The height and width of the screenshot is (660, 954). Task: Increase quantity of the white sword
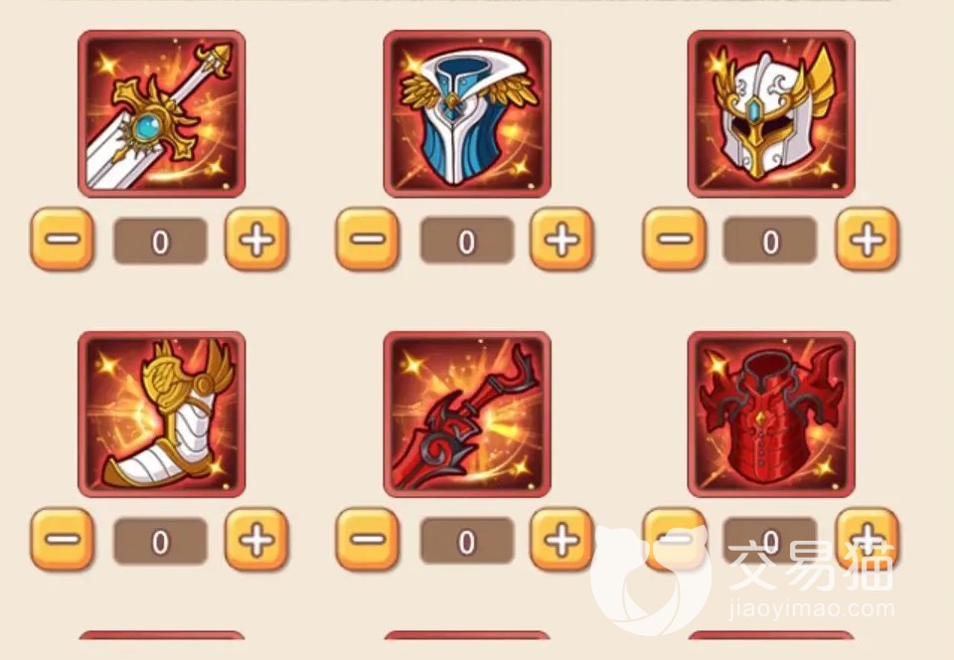(x=256, y=240)
